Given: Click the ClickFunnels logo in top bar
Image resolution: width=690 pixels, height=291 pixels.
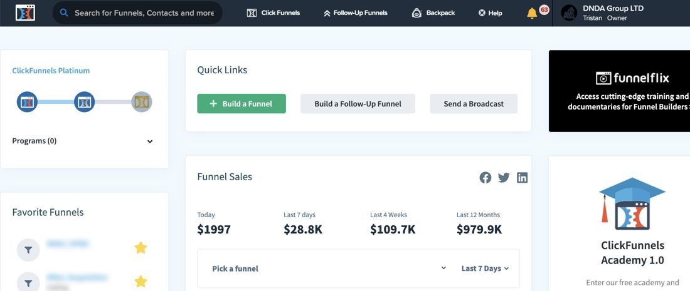Looking at the screenshot, I should pyautogui.click(x=25, y=13).
